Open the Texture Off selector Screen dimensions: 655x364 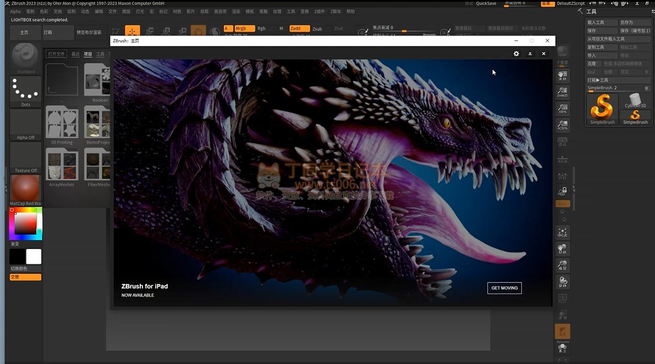tap(26, 156)
